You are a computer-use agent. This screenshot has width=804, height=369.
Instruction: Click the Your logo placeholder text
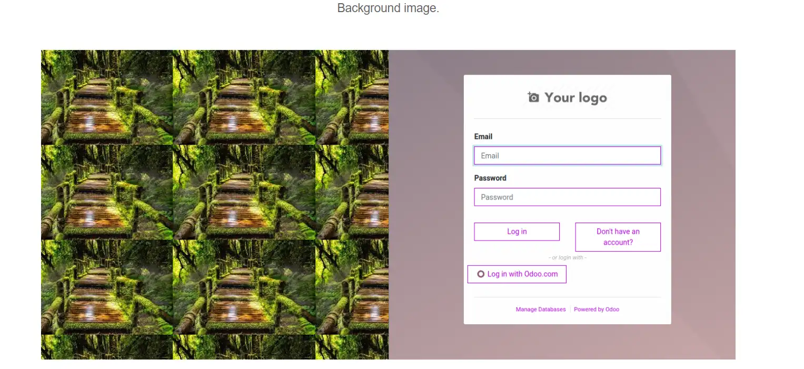point(577,97)
